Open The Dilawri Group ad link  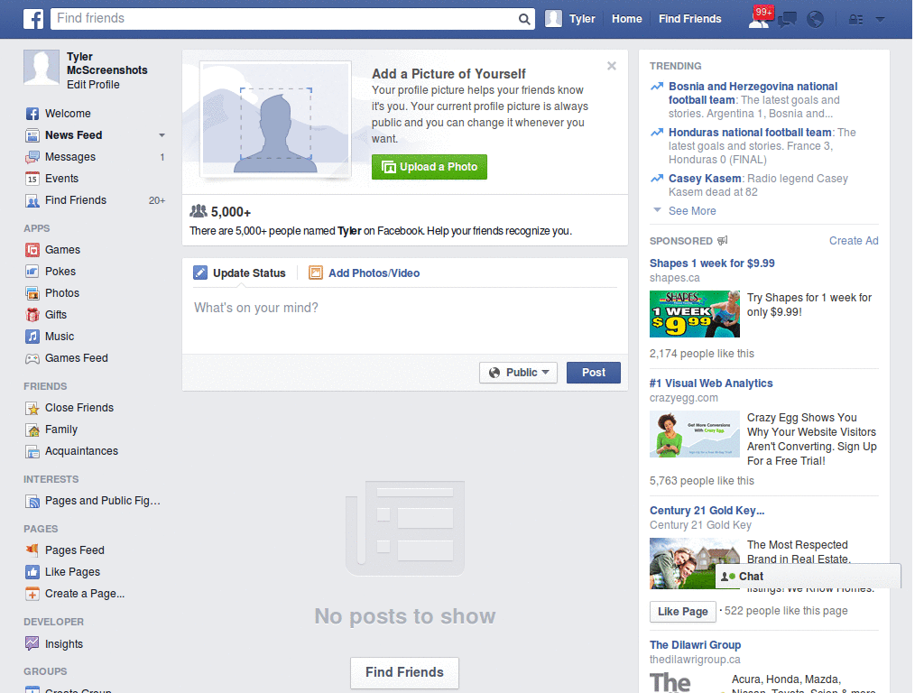(x=695, y=645)
